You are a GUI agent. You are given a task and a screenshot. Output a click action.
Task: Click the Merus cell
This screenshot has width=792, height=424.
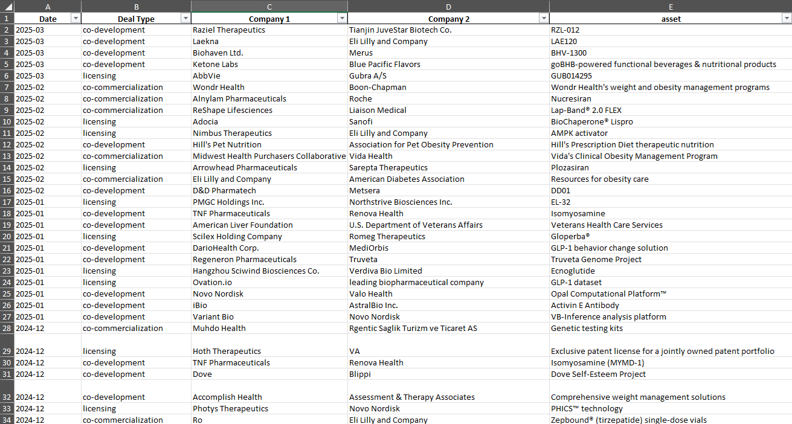[x=448, y=53]
